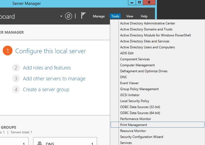Expand the dropdown arrow beside refresh icon
Screen dimensions: 205x145
61,16
